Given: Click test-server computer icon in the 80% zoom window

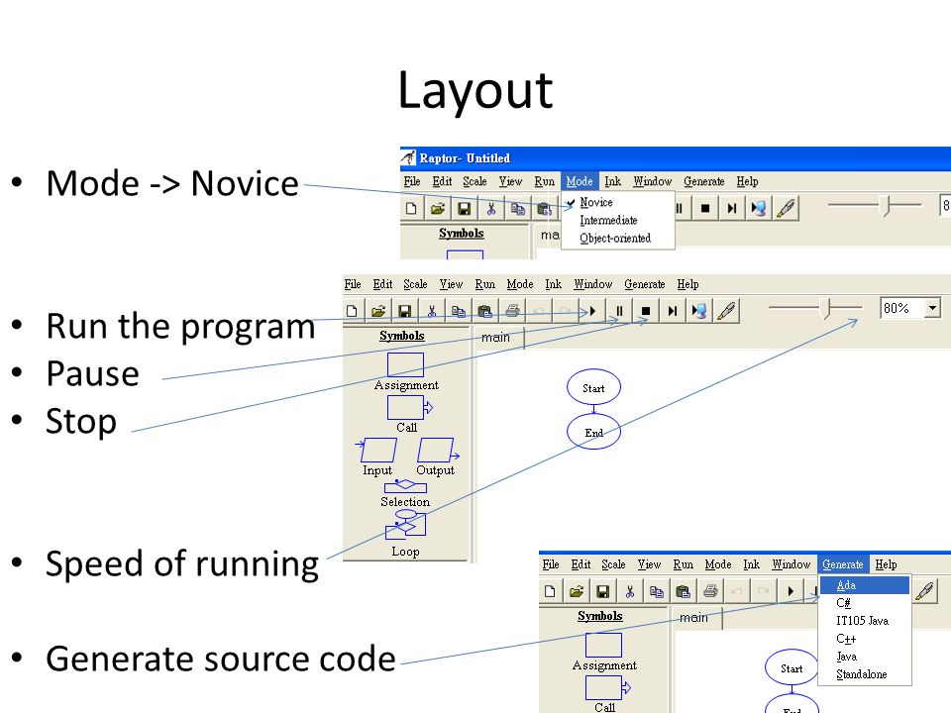Looking at the screenshot, I should tap(698, 311).
